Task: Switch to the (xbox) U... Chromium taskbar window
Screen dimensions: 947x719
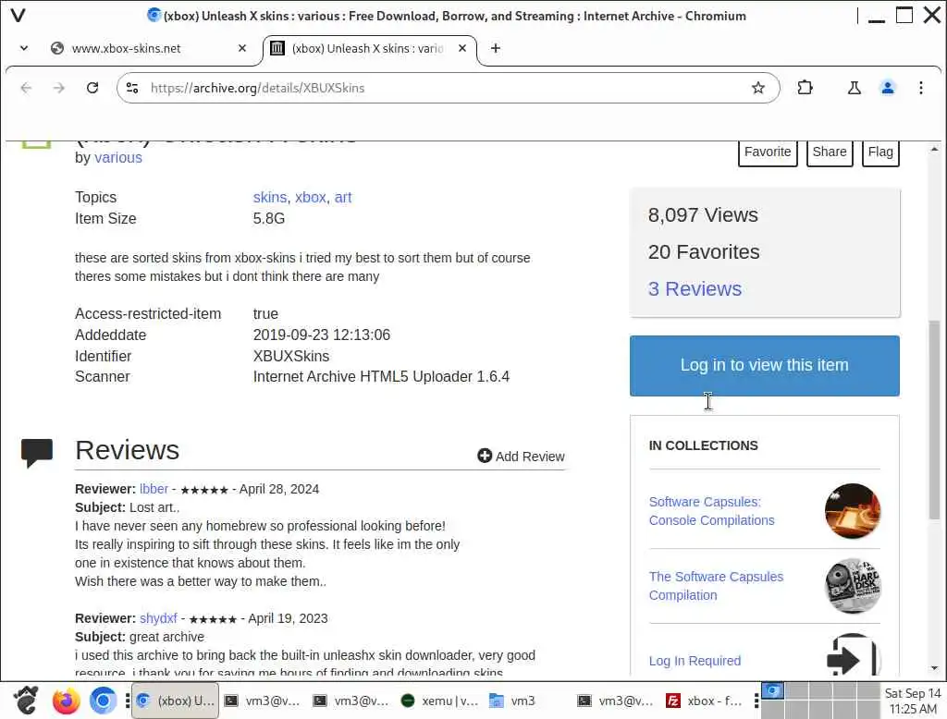Action: (x=175, y=701)
